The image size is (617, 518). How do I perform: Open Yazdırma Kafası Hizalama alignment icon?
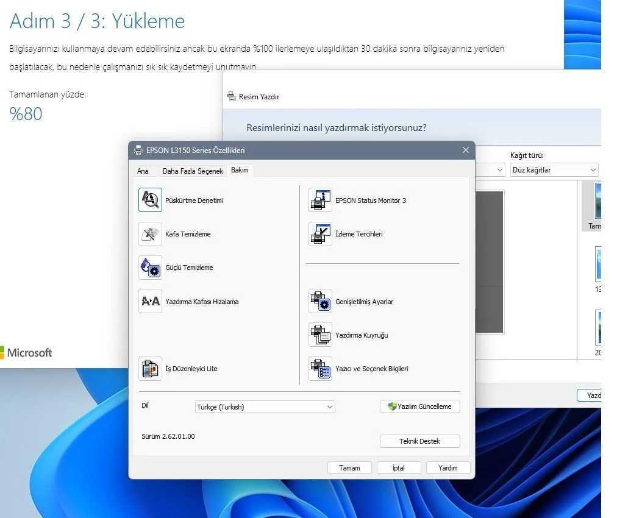[150, 301]
